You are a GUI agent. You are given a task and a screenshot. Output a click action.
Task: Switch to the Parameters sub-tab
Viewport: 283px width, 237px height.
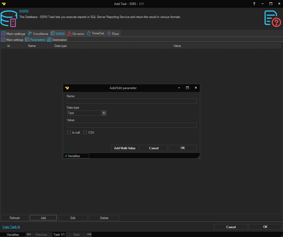click(x=35, y=40)
